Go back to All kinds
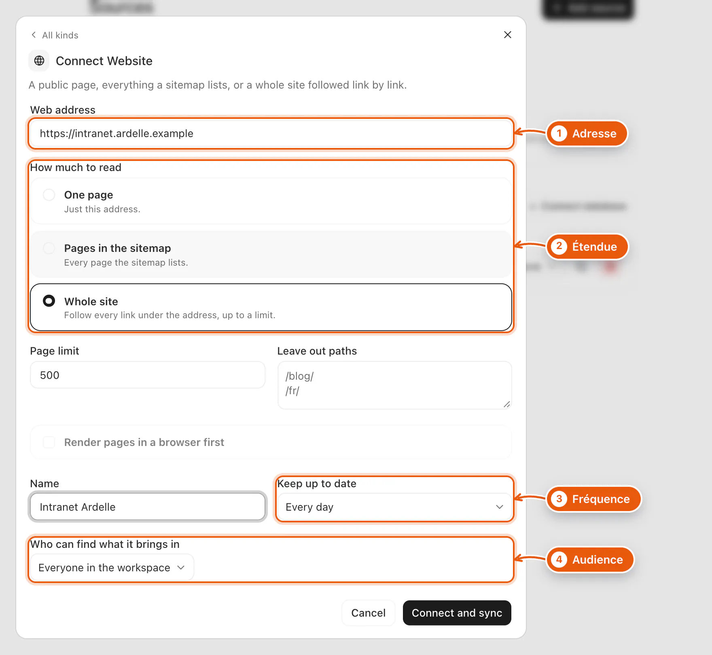 (x=55, y=35)
